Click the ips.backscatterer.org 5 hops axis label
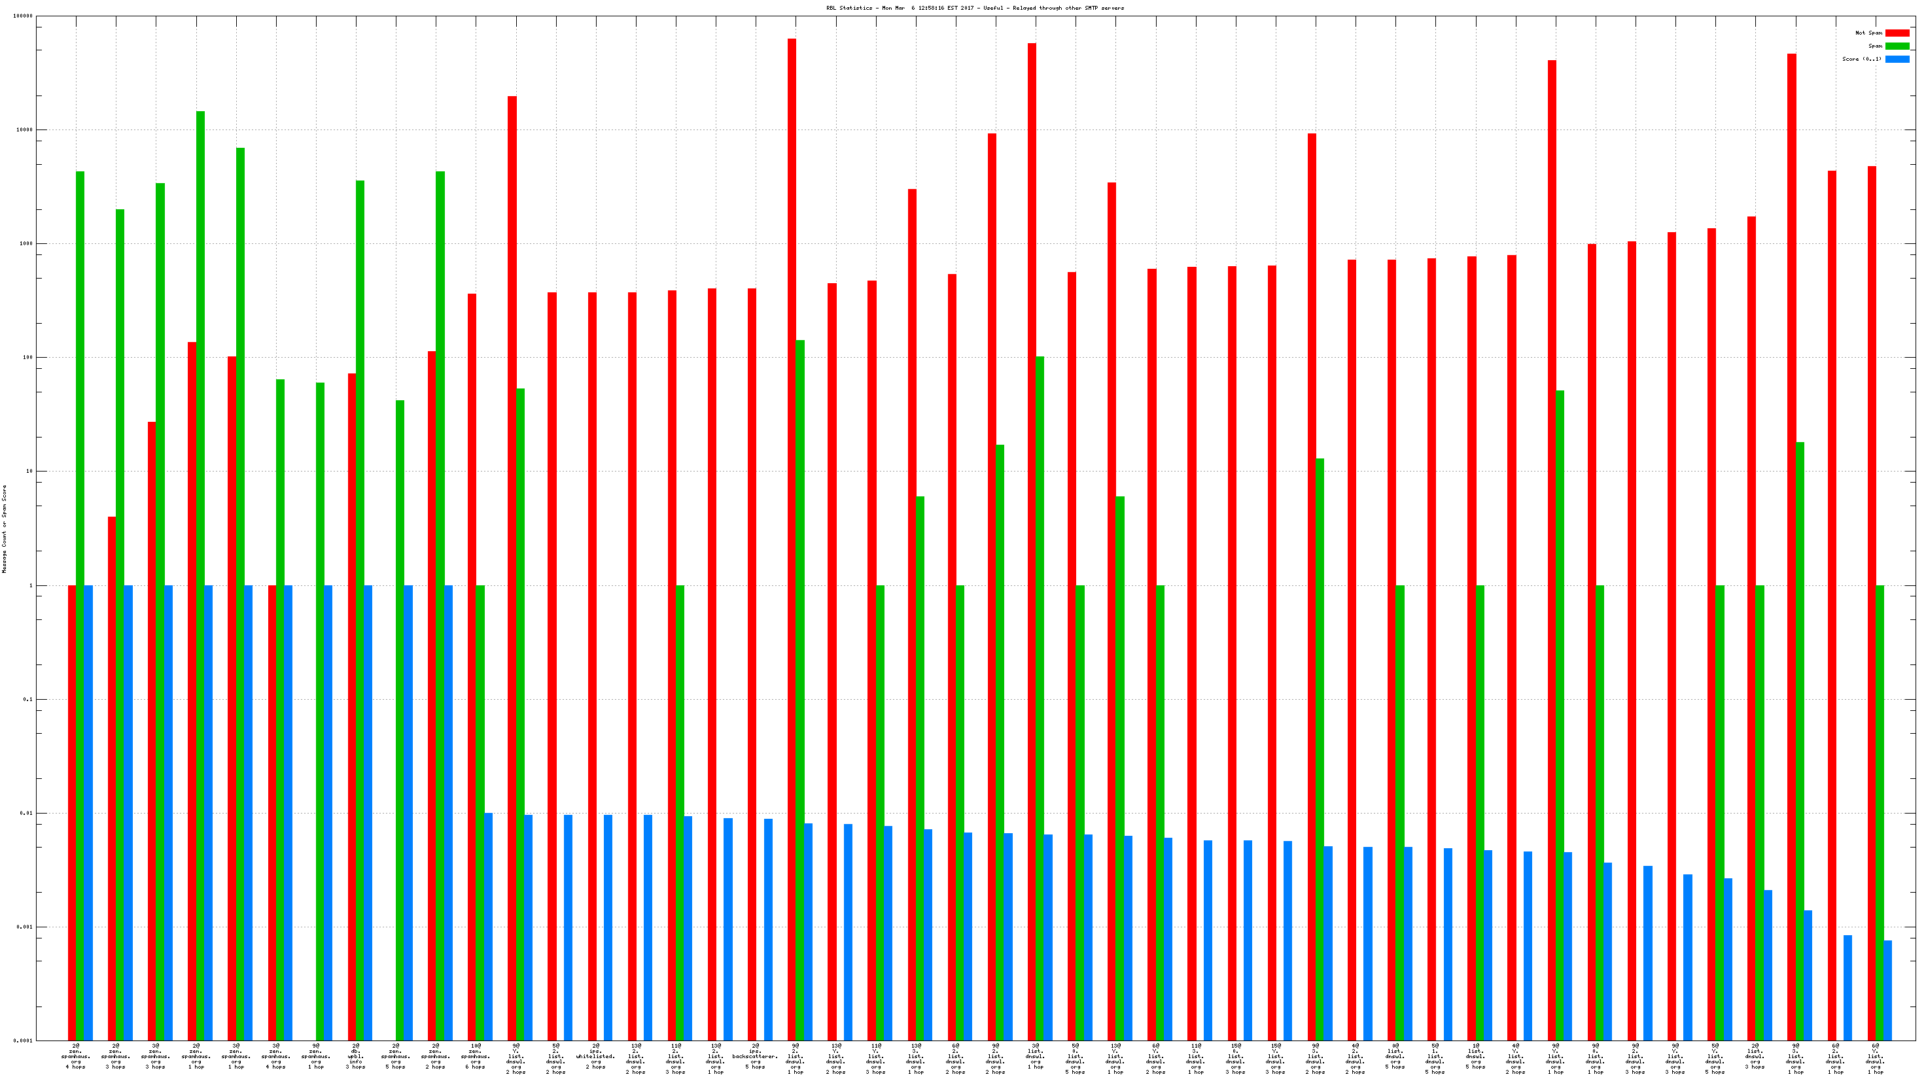This screenshot has width=1926, height=1083. pyautogui.click(x=755, y=1057)
